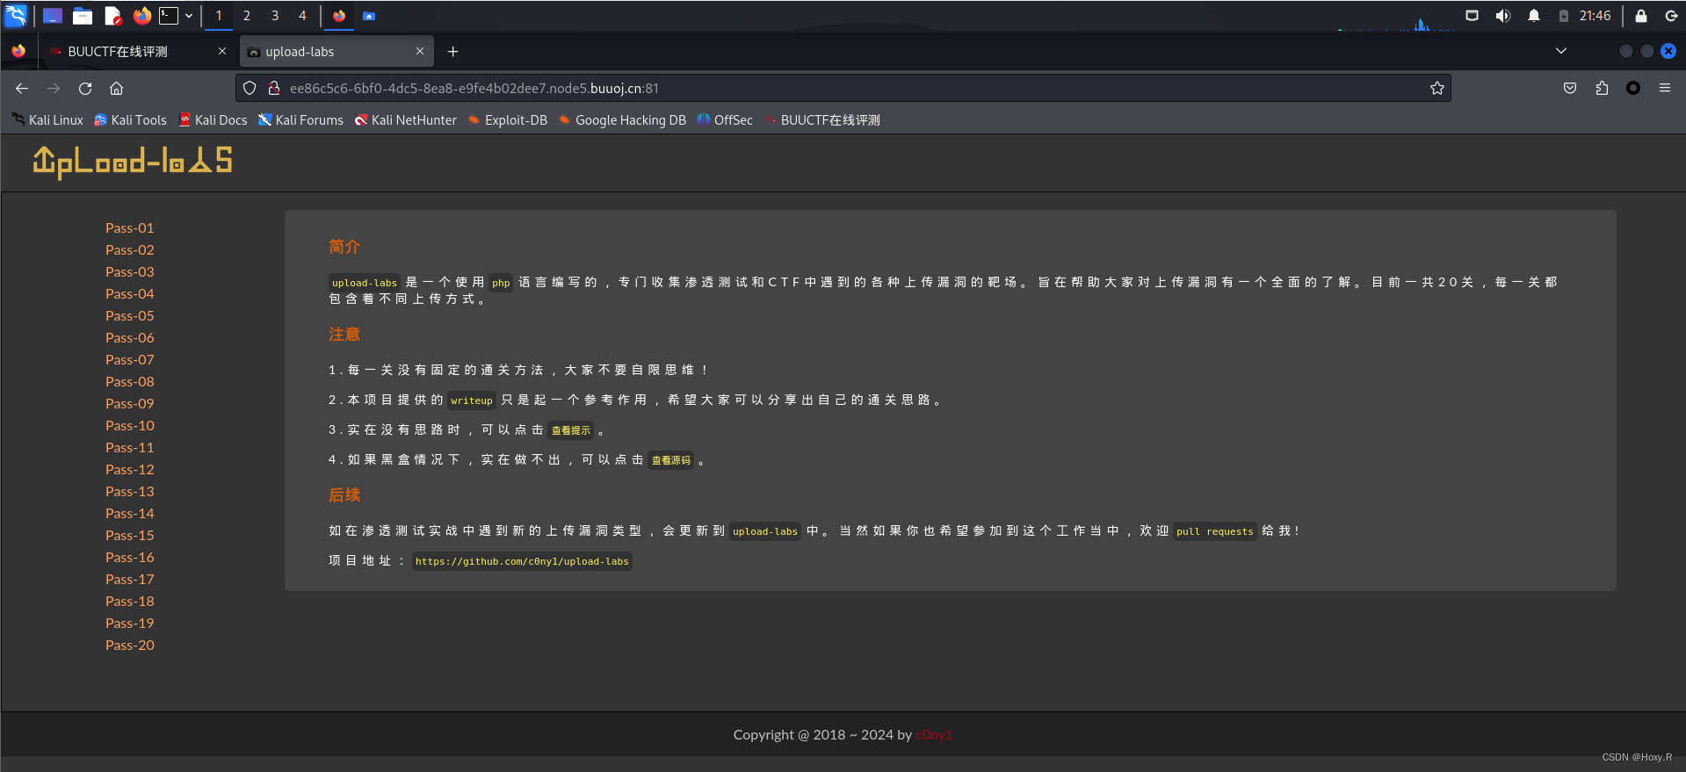
Task: Reload the current page
Action: pyautogui.click(x=85, y=88)
